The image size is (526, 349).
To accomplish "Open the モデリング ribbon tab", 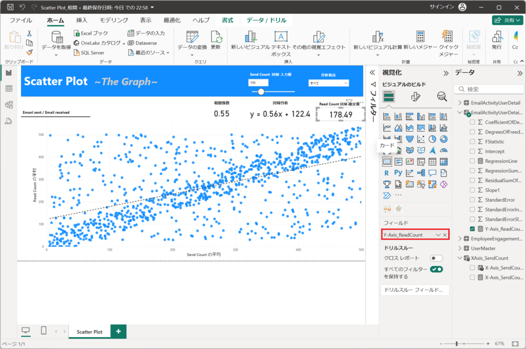I will [114, 20].
